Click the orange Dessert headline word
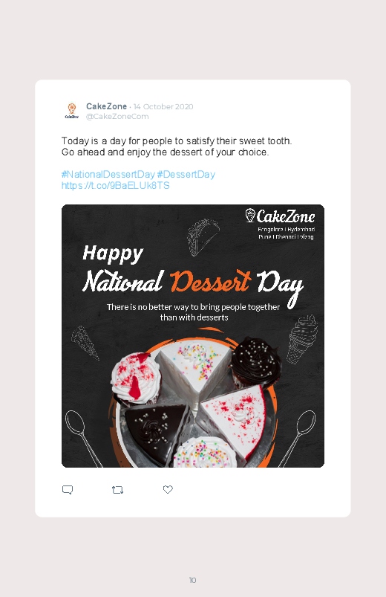 [210, 281]
